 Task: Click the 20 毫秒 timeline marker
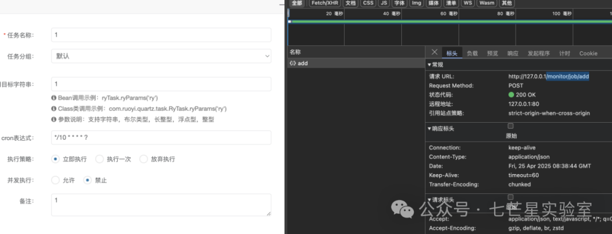tap(334, 14)
